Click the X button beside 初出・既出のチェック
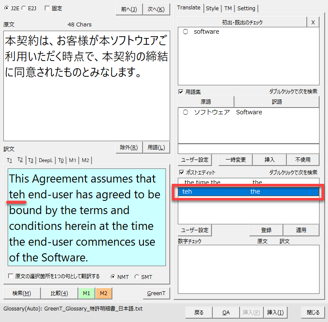 (313, 22)
